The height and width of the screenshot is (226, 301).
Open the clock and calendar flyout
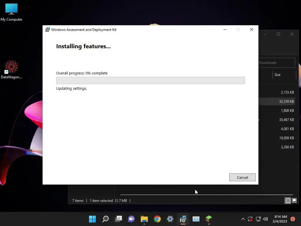point(280,219)
